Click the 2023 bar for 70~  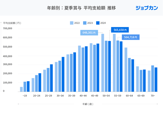(153, 79)
